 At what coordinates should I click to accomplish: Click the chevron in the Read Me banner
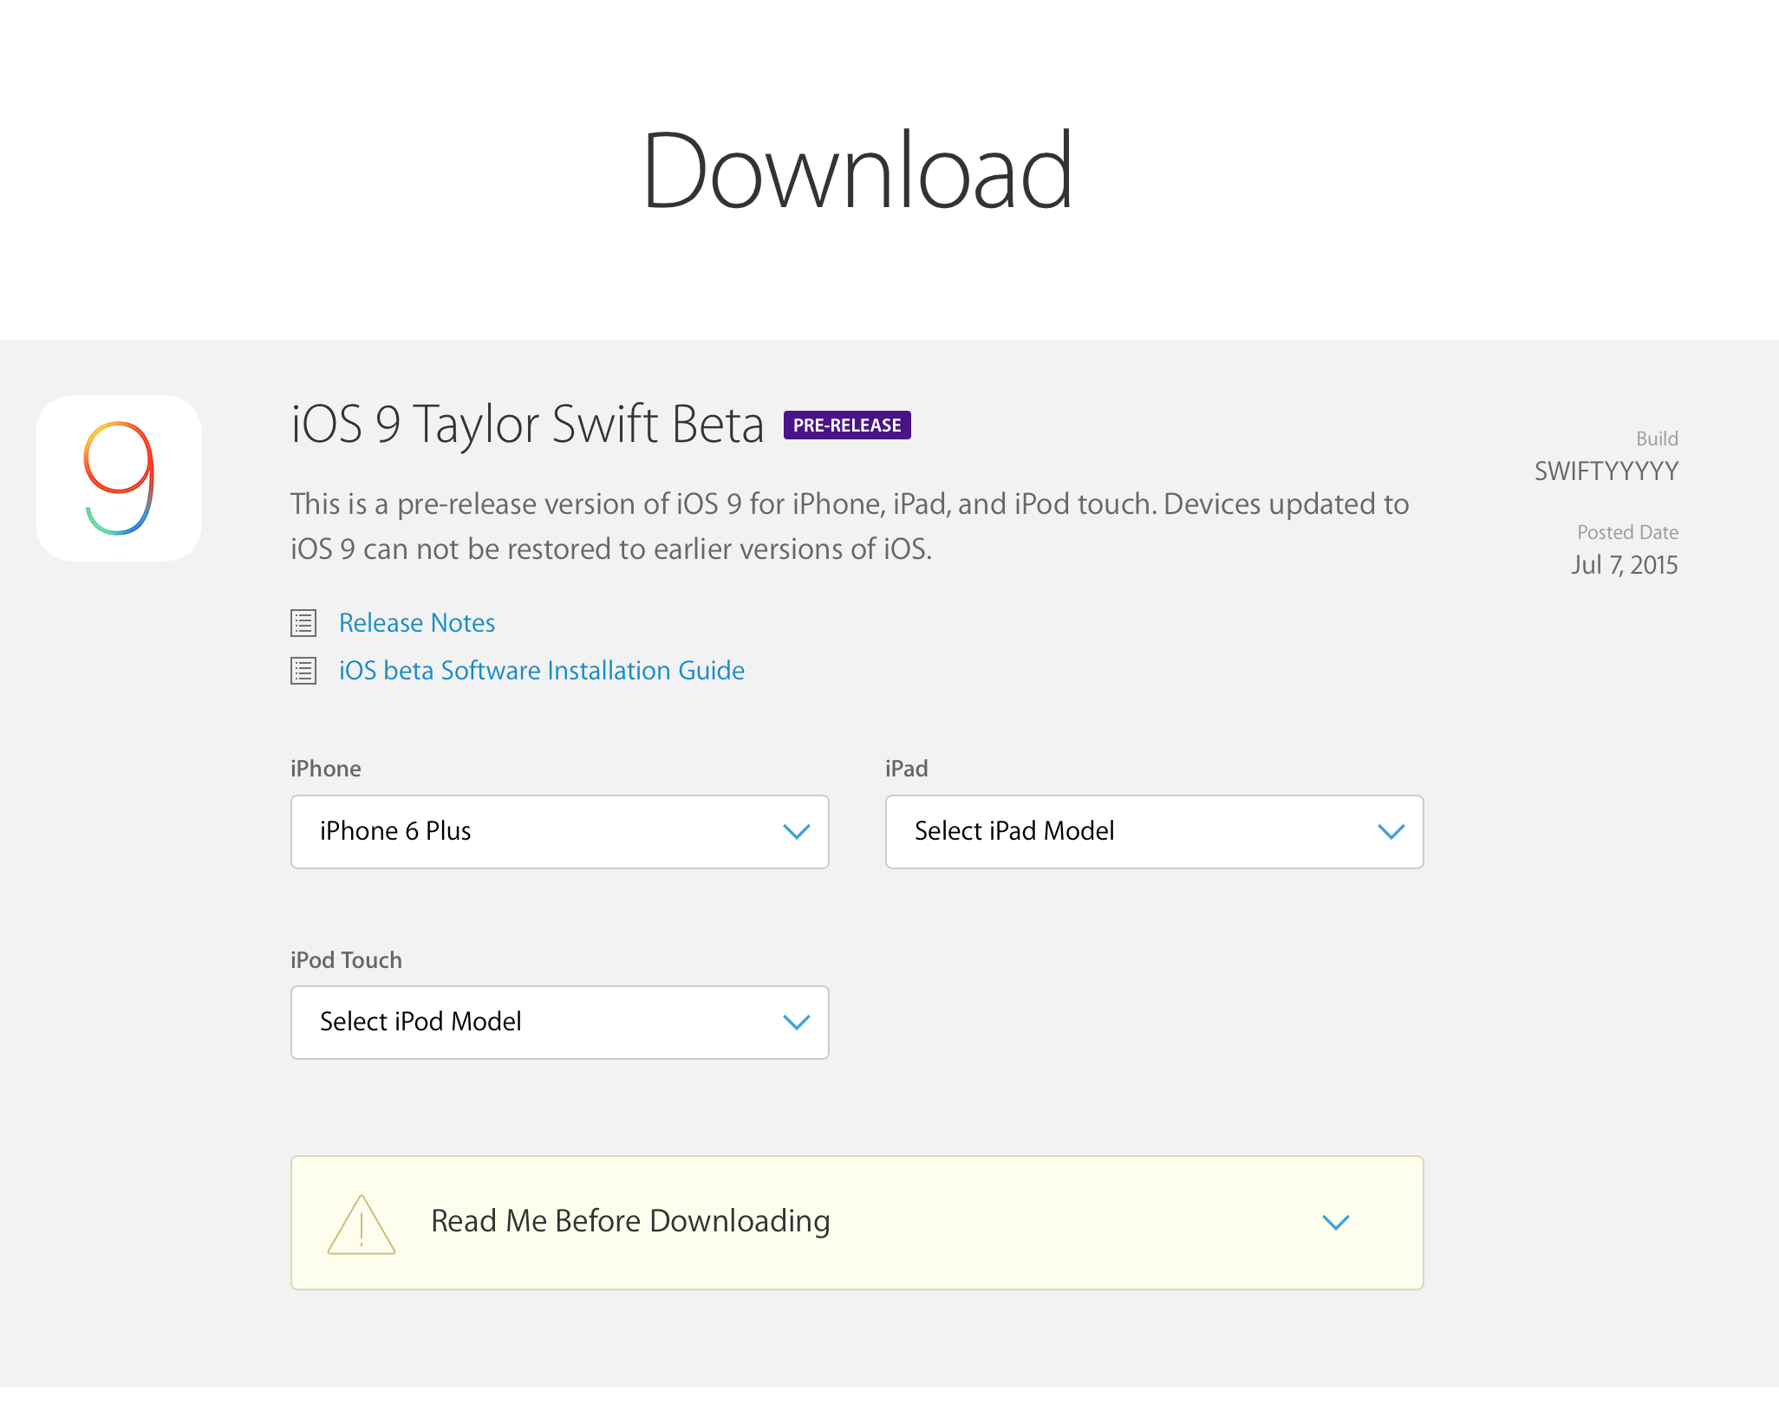[x=1336, y=1223]
